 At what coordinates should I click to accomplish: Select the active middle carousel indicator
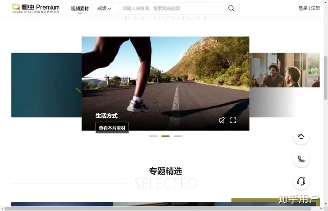165,136
